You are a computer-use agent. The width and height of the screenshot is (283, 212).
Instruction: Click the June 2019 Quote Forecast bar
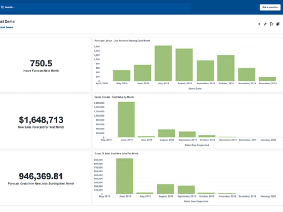click(x=126, y=120)
